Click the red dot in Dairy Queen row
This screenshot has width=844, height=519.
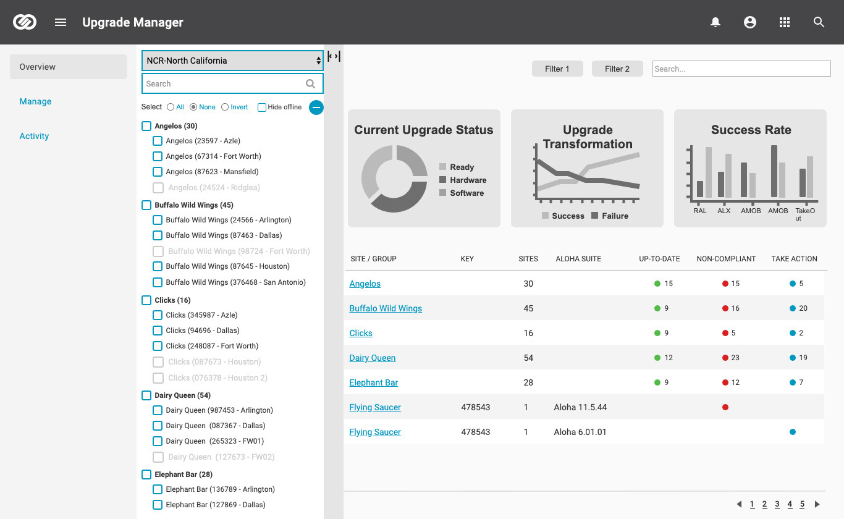click(x=725, y=358)
